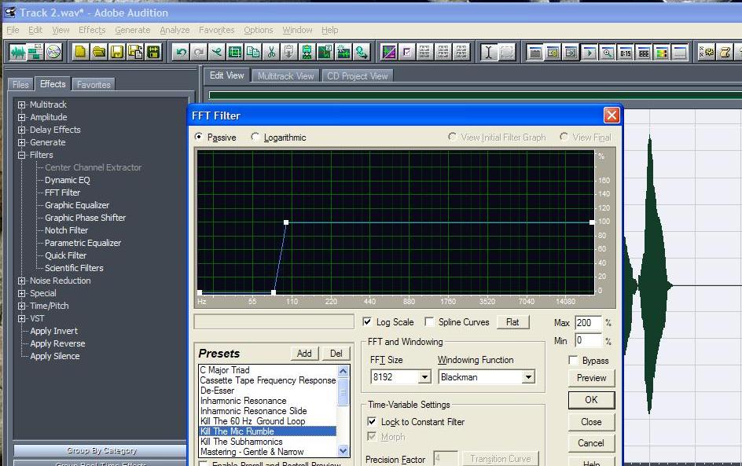This screenshot has height=466, width=742.
Task: Create a new file with the blank page icon
Action: (x=80, y=52)
